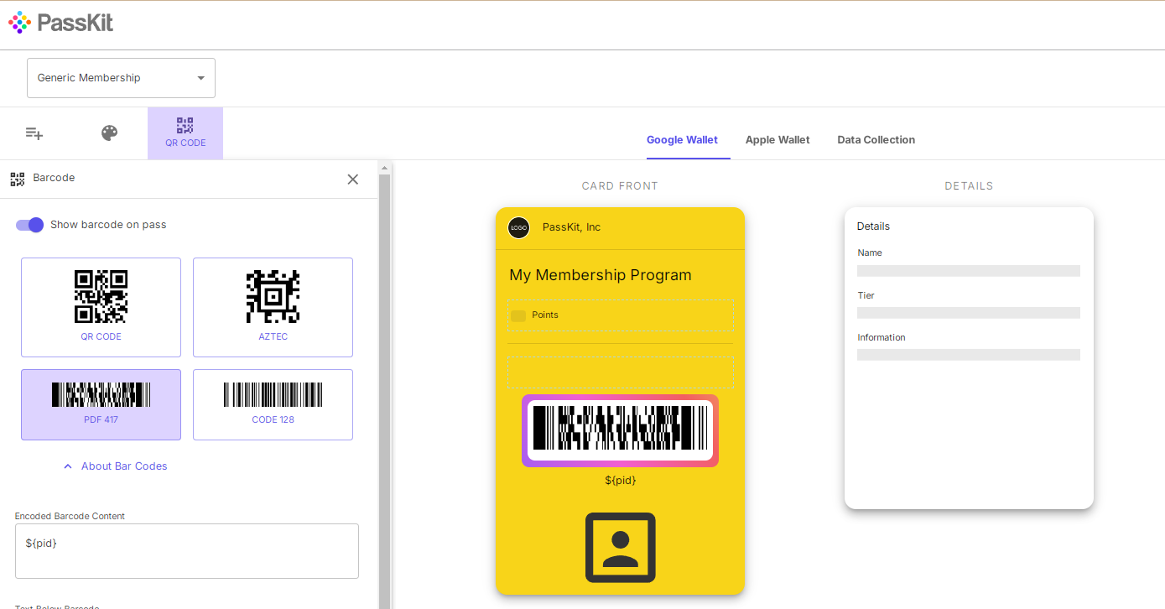The image size is (1165, 609).
Task: Switch to the Apple Wallet tab
Action: coord(778,140)
